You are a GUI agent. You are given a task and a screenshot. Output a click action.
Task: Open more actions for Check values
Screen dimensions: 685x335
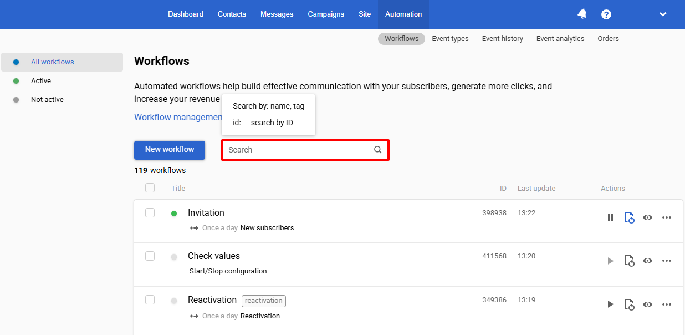click(667, 261)
